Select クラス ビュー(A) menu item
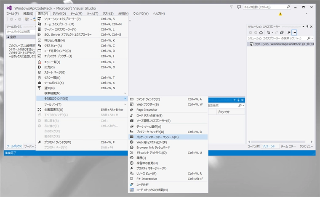The height and width of the screenshot is (197, 320). [x=82, y=46]
